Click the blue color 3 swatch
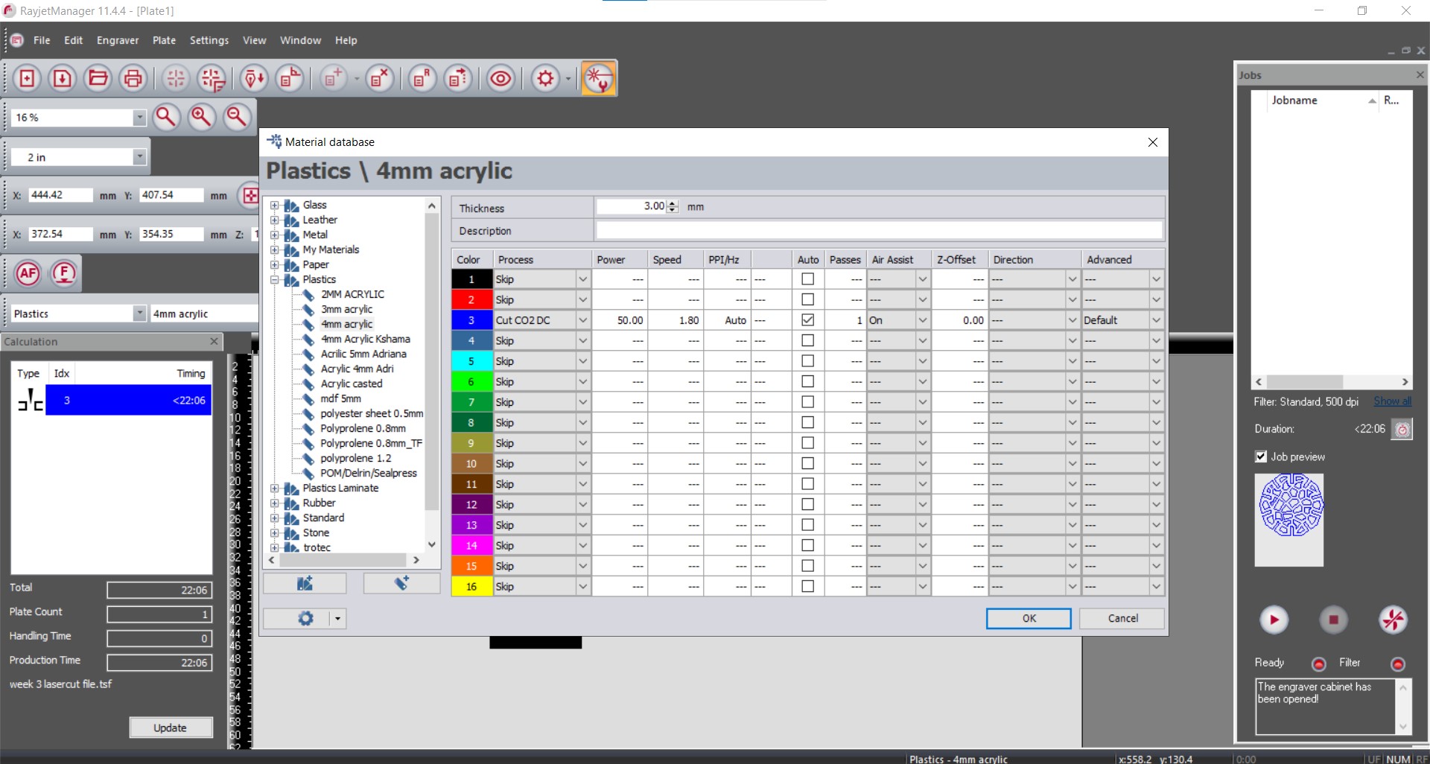The width and height of the screenshot is (1430, 764). pos(471,320)
